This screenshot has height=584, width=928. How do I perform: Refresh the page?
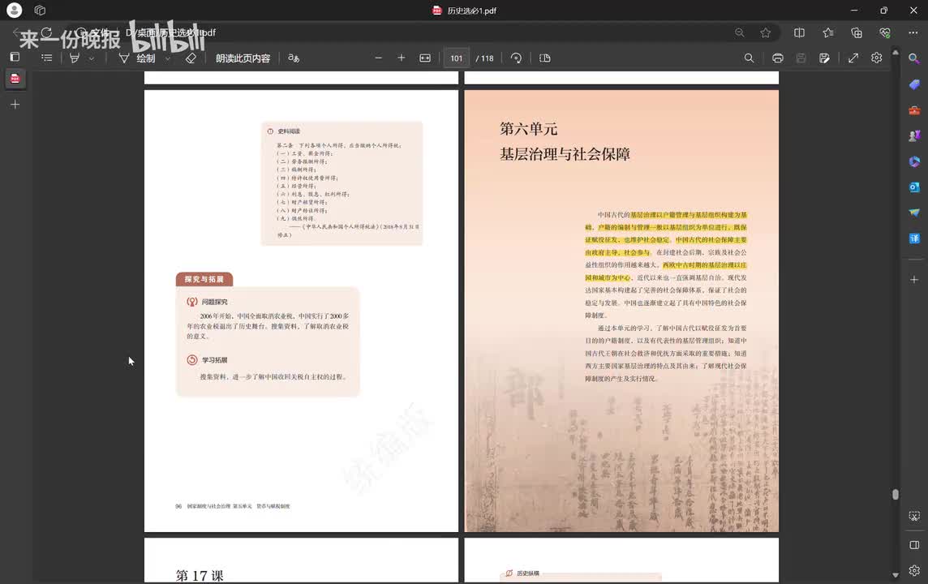point(47,32)
